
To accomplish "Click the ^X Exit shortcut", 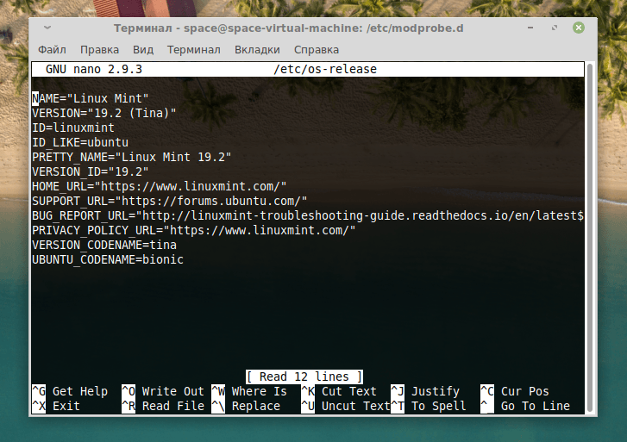I will tap(56, 406).
